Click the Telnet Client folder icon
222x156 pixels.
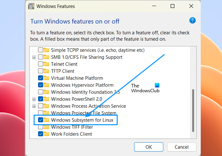[x=47, y=64]
